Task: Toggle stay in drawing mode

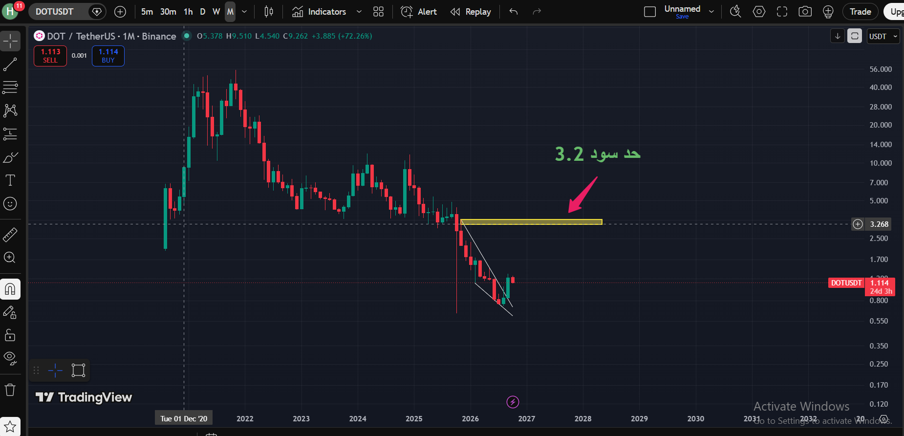Action: 10,312
